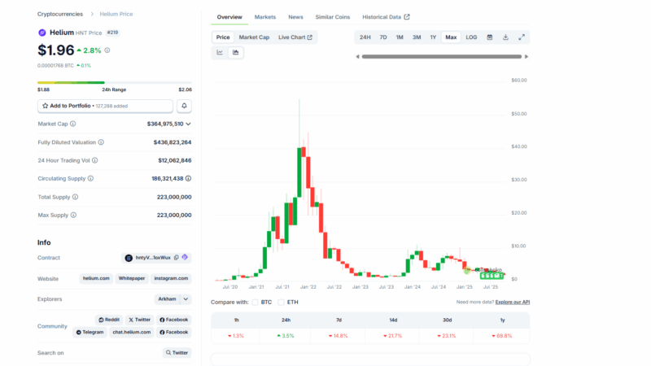Open the chat.helium.com link
Viewport: 651px width, 366px height.
(132, 332)
